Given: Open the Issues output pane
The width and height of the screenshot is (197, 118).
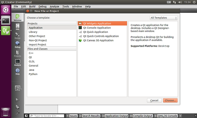Looking at the screenshot, I should coord(72,116).
